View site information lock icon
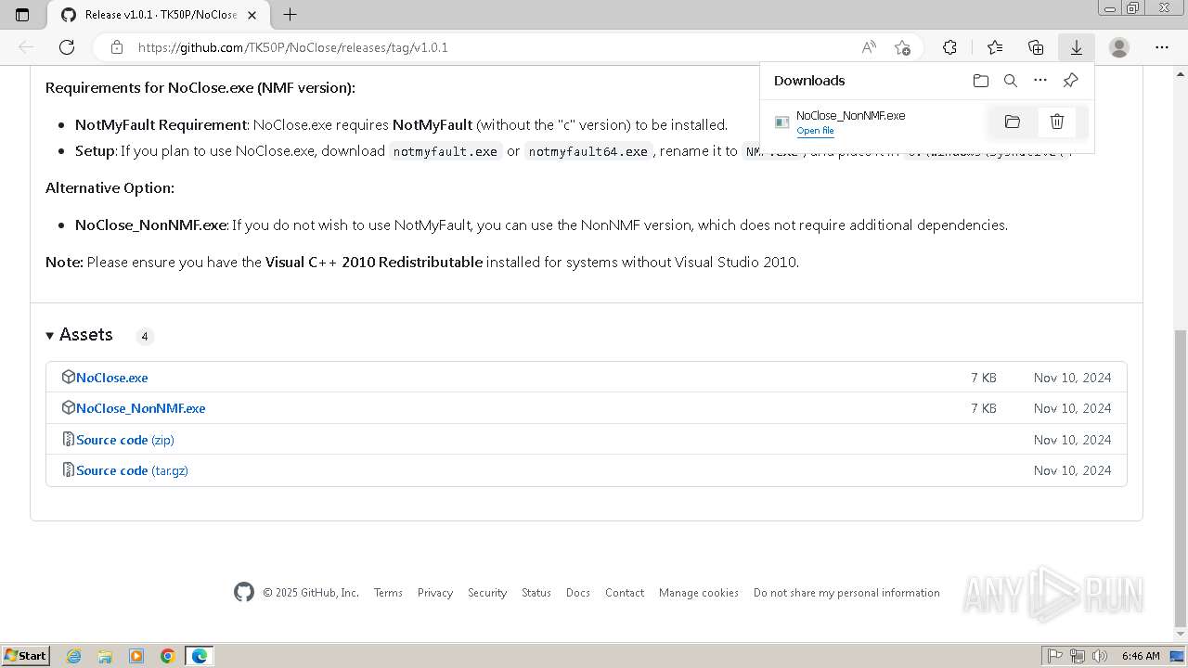 [116, 47]
